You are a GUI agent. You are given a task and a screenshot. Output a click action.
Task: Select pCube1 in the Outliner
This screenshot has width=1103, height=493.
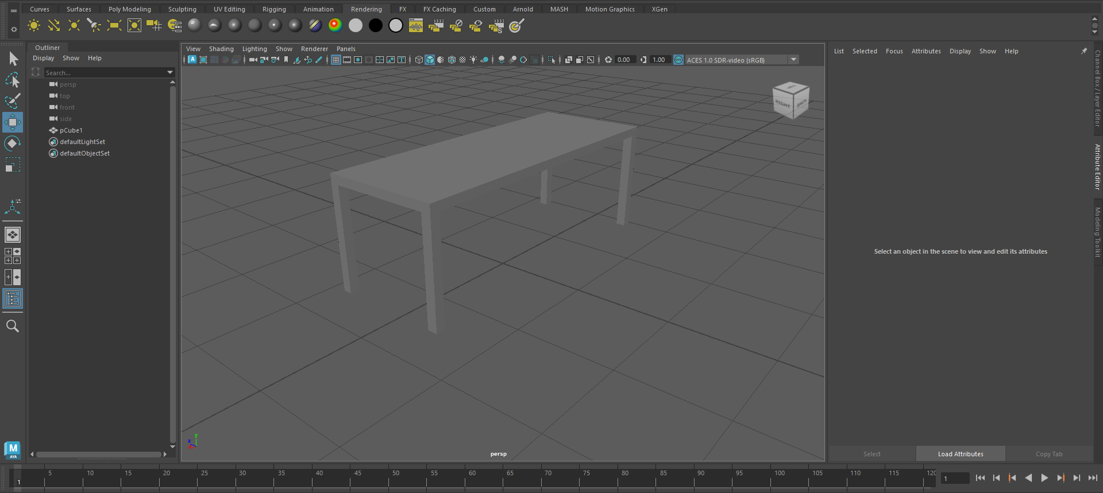[71, 130]
